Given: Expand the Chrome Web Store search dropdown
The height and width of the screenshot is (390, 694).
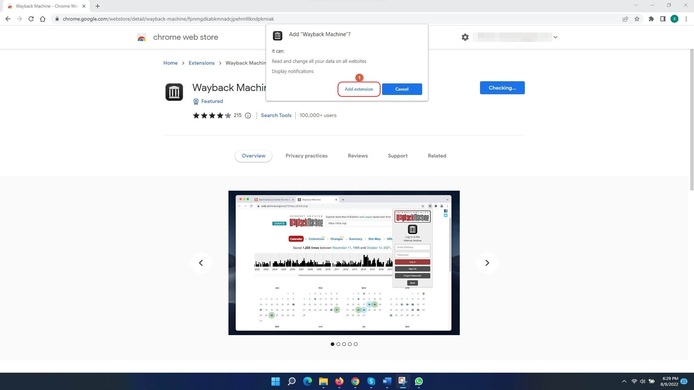Looking at the screenshot, I should point(554,37).
